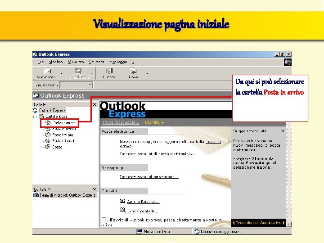Screen dimensions: 324x243
Task: Open the Strumenti menu
Action: (96, 62)
